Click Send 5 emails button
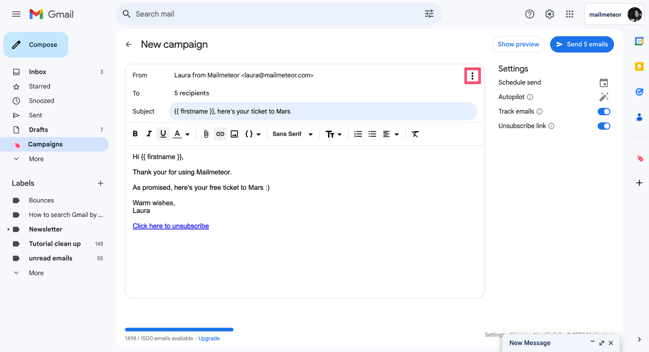The width and height of the screenshot is (649, 352). tap(582, 44)
